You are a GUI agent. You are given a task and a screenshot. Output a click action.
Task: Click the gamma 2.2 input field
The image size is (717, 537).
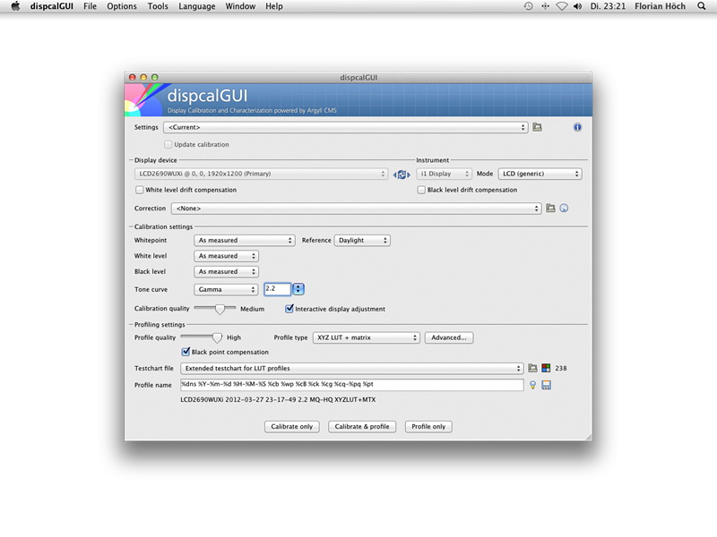[x=277, y=289]
